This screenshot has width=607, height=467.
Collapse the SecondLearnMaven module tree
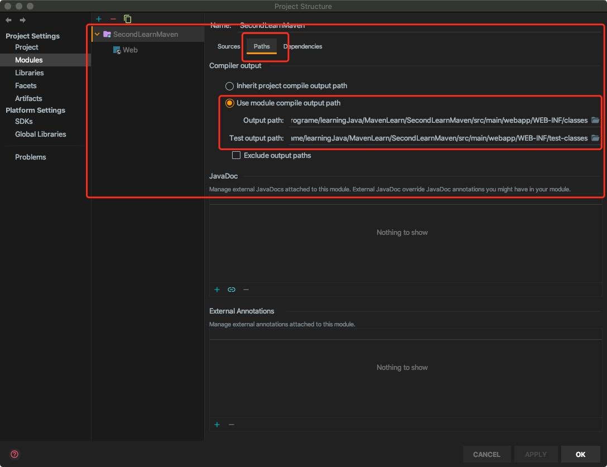pyautogui.click(x=97, y=34)
